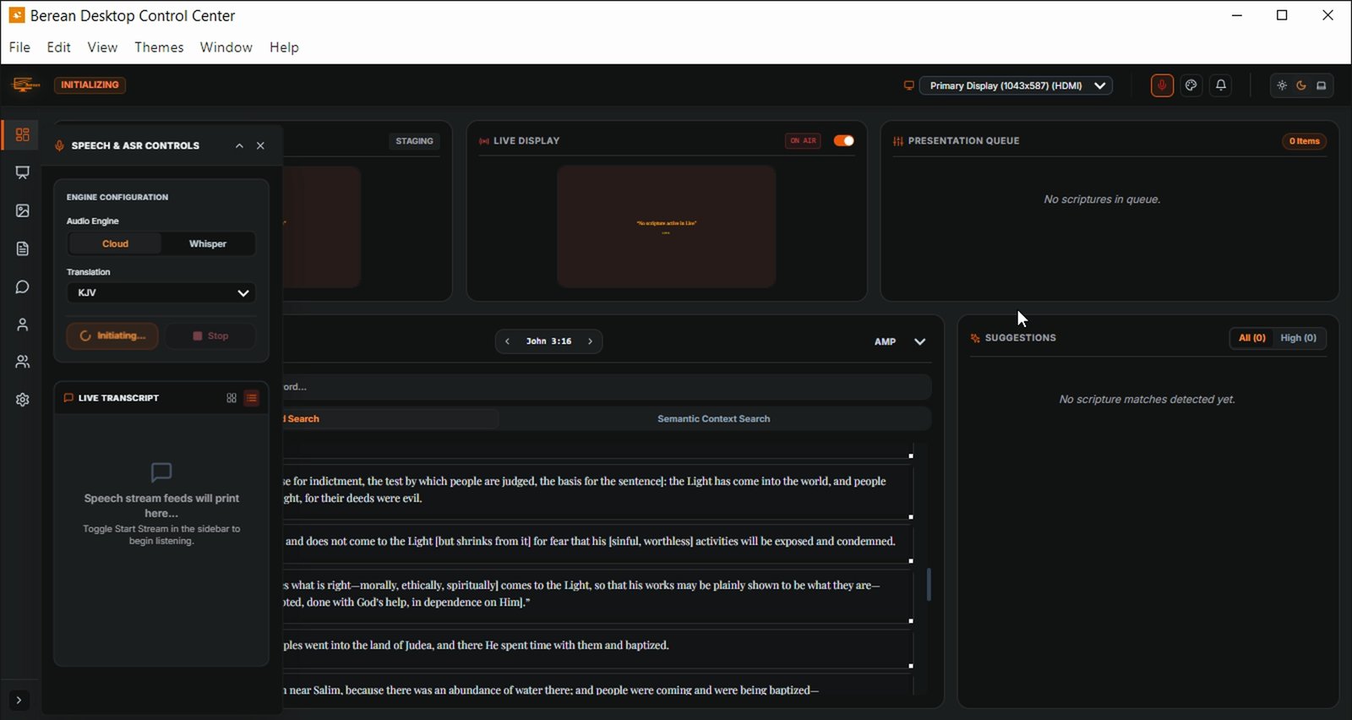
Task: Open the image media sidebar icon
Action: pyautogui.click(x=23, y=210)
